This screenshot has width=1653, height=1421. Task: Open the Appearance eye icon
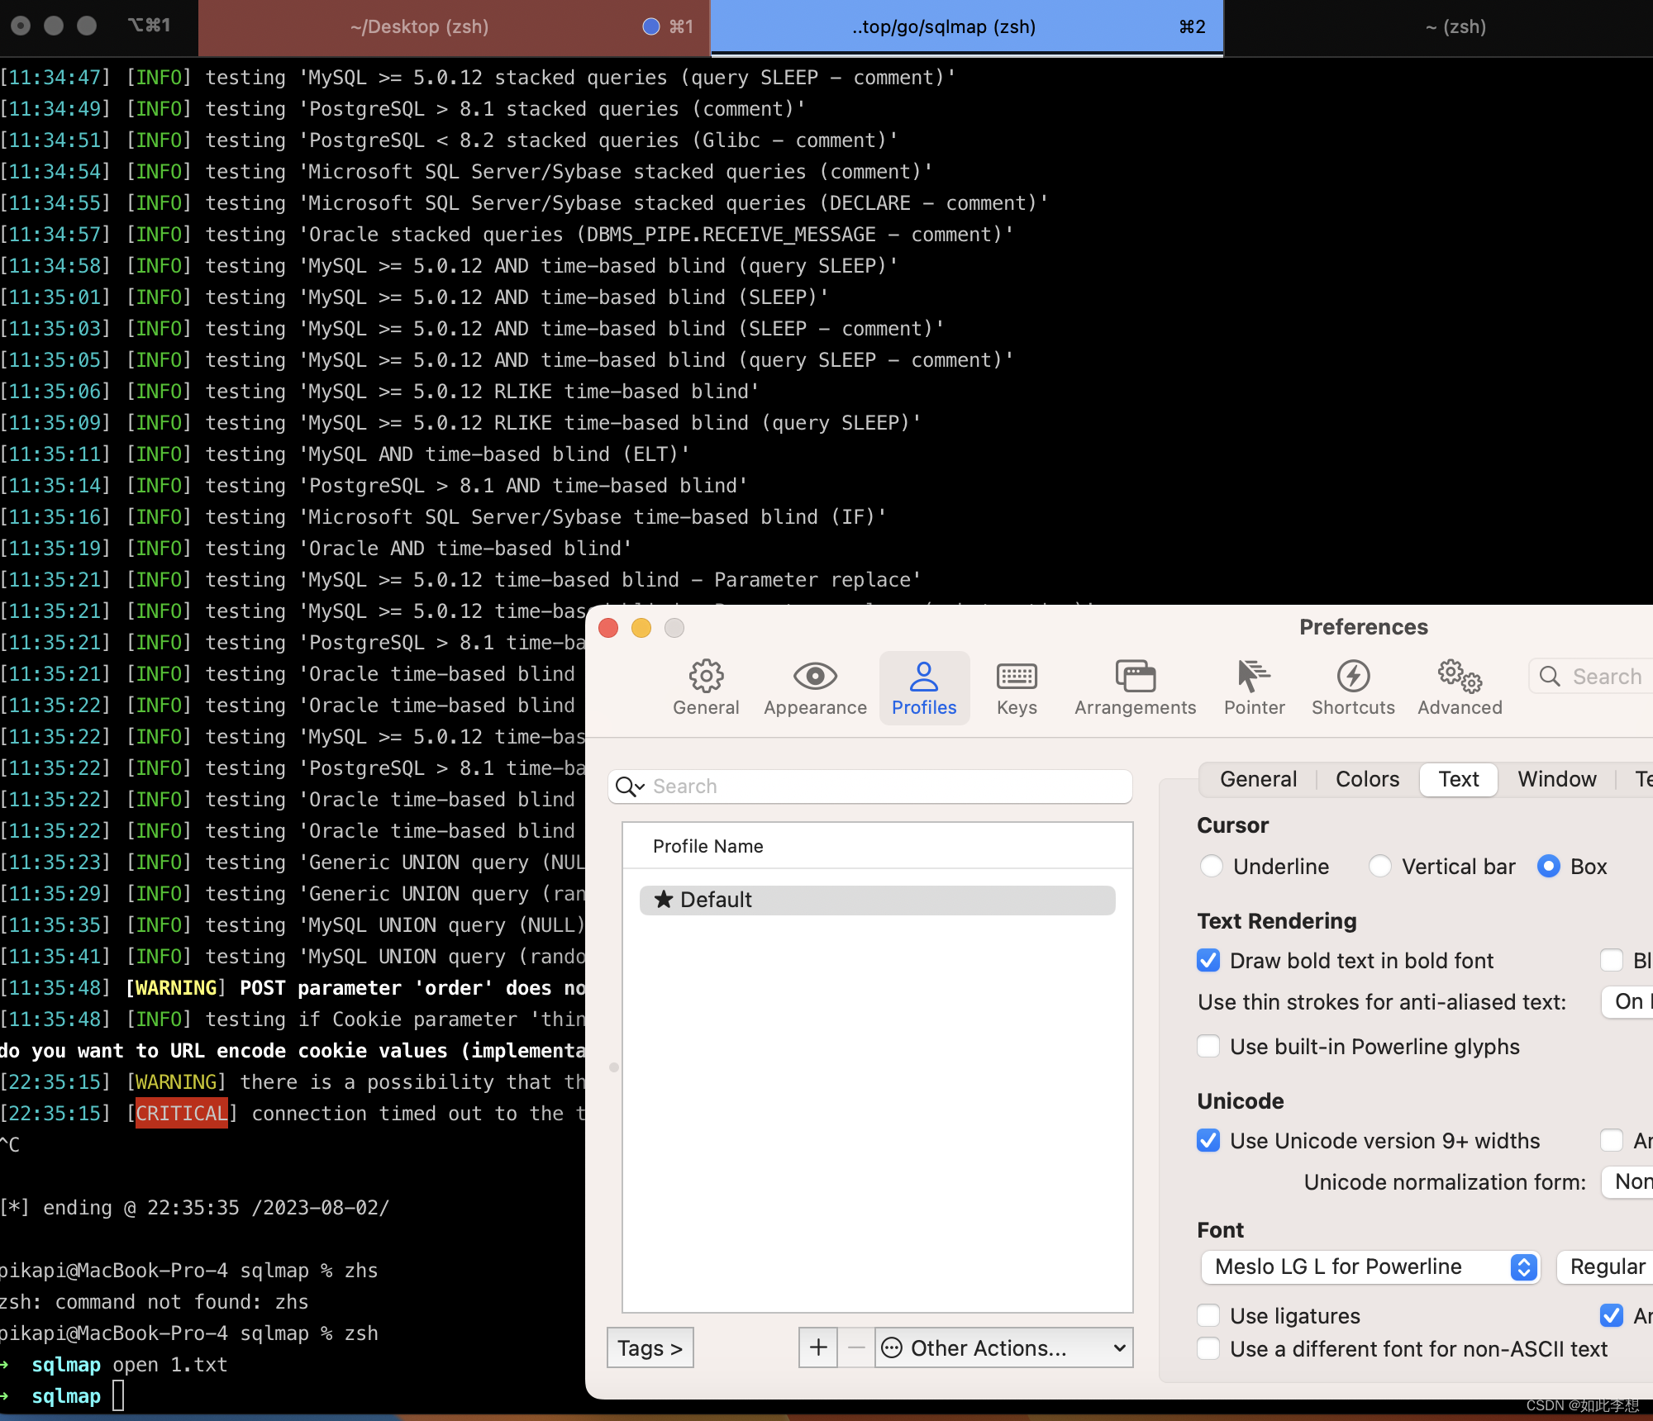[815, 677]
